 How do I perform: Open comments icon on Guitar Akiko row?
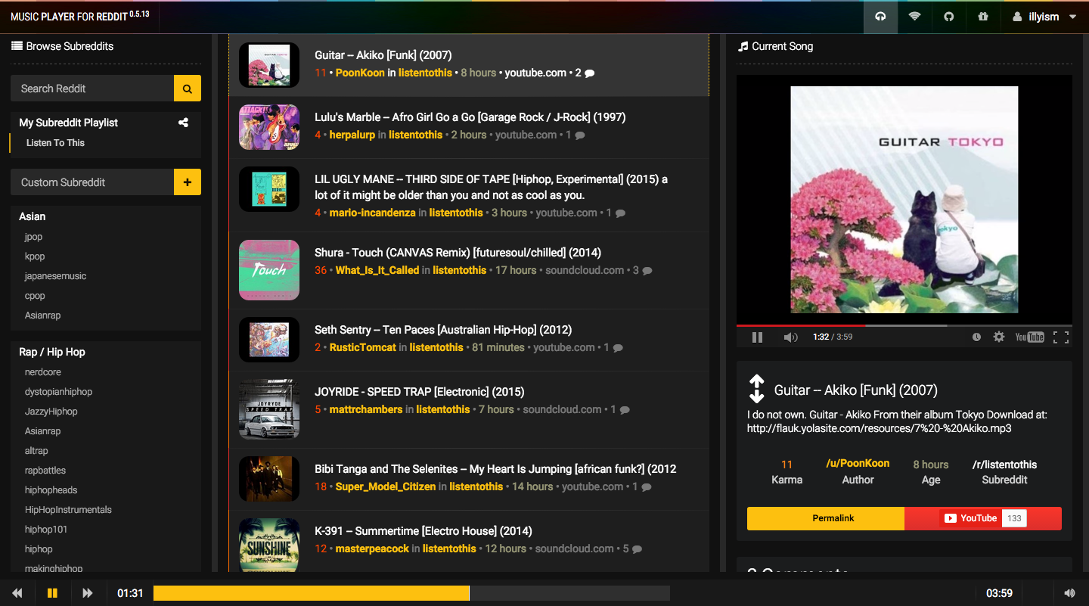(590, 73)
